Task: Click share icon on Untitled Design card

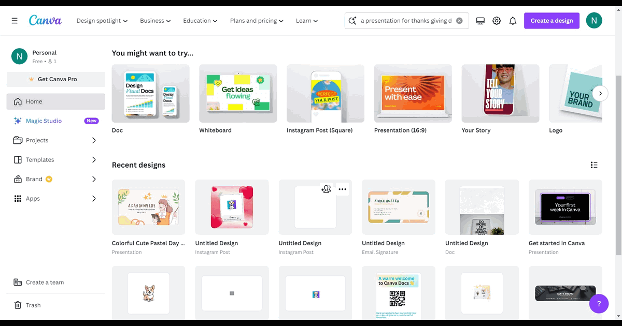Action: 327,189
